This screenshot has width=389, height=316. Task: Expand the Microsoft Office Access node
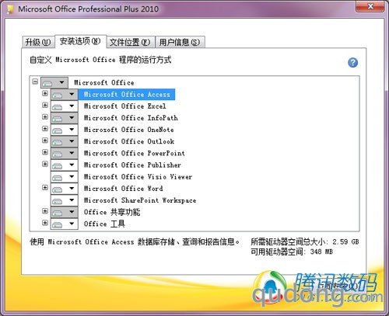45,93
